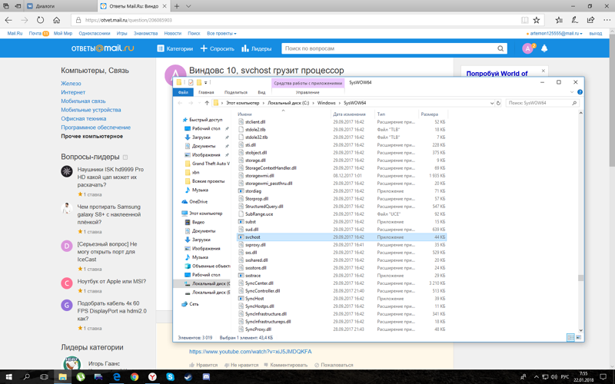Open Windows Start menu
615x384 pixels.
8,377
